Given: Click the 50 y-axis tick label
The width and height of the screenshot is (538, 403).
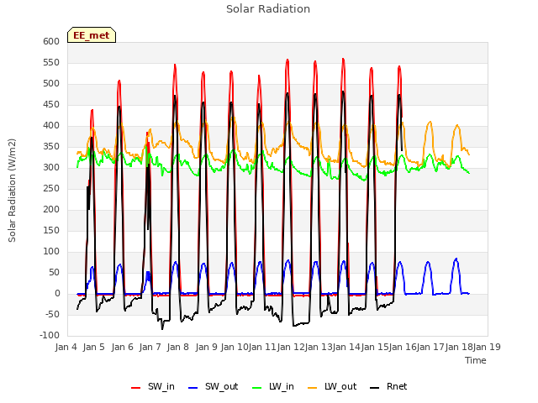Looking at the screenshot, I should 54,272.
